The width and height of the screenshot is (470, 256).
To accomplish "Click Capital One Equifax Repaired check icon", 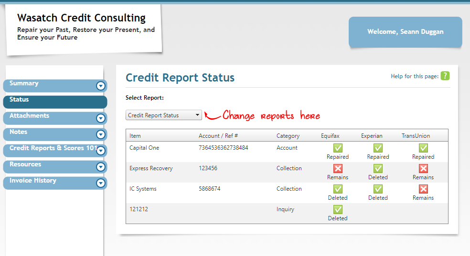I will [338, 148].
